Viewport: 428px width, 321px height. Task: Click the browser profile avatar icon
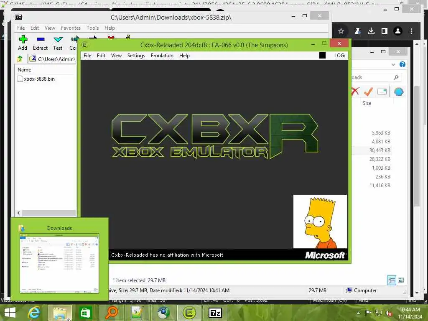click(398, 31)
